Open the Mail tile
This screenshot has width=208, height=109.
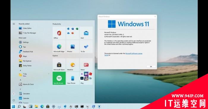86,33
